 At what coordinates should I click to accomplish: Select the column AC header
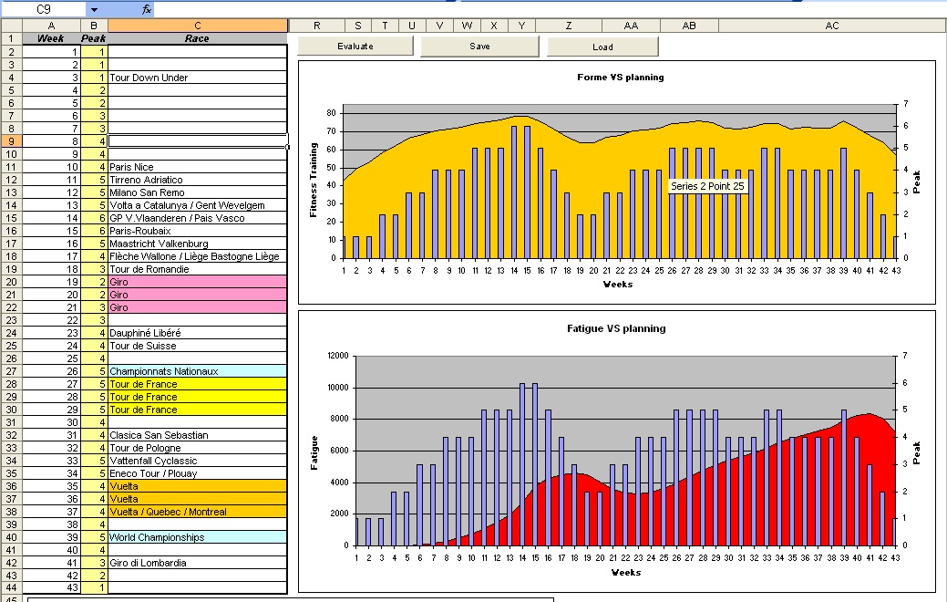(831, 26)
